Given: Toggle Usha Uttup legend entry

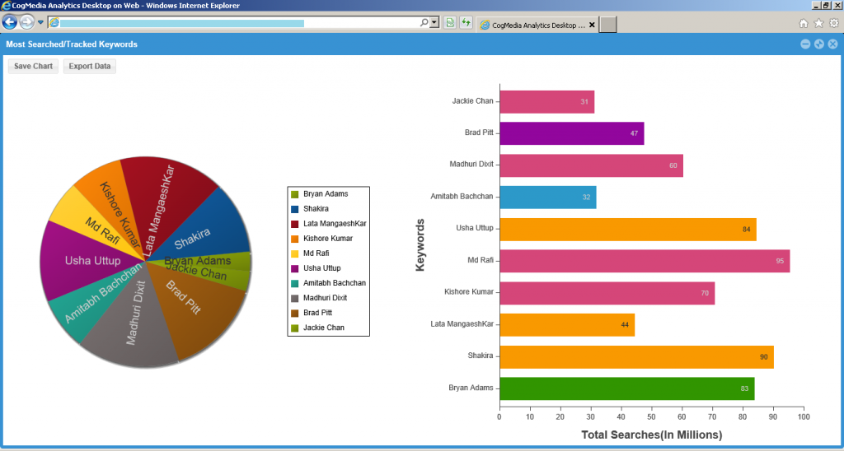Looking at the screenshot, I should point(321,268).
